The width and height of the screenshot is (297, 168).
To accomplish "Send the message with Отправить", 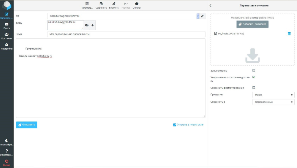I will pos(26,125).
